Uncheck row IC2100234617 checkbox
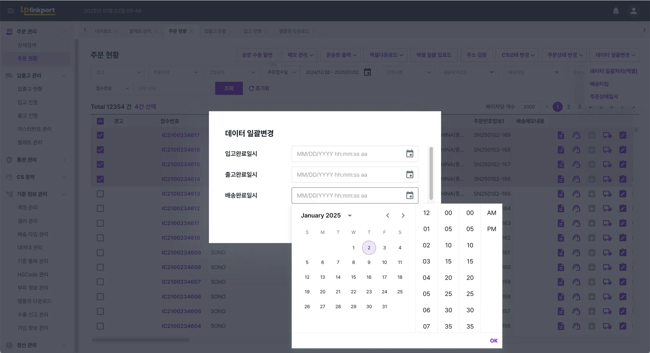 tap(100, 135)
